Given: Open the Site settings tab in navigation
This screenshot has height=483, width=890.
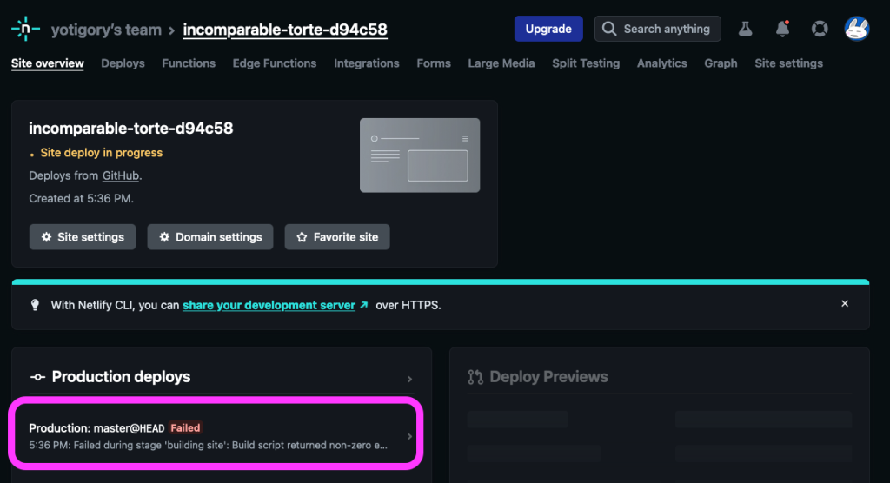Looking at the screenshot, I should point(788,63).
